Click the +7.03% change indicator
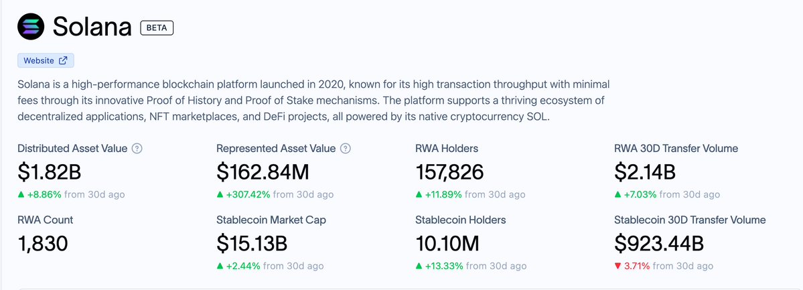 (636, 195)
